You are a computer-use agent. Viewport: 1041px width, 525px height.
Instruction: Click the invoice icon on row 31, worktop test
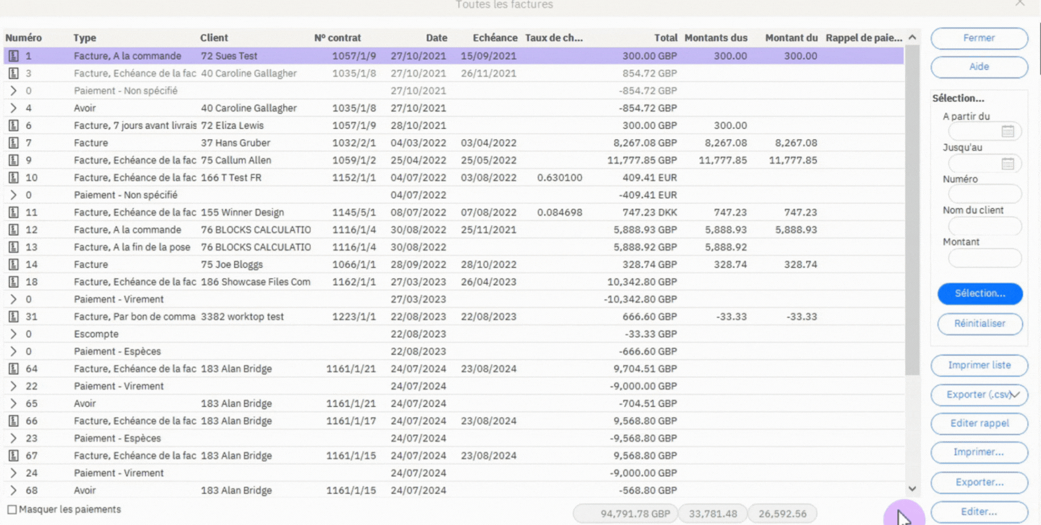[14, 316]
